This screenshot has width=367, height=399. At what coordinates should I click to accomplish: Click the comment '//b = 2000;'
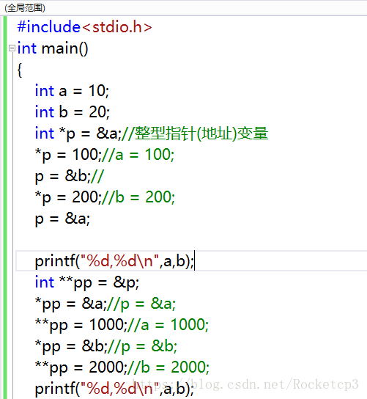point(168,367)
